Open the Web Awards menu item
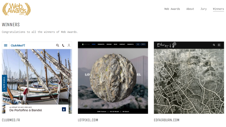 (x=172, y=9)
